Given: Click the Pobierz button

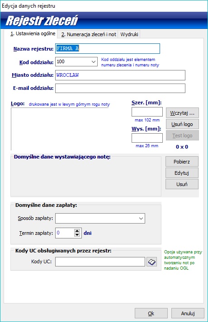Looking at the screenshot, I should click(x=182, y=162).
